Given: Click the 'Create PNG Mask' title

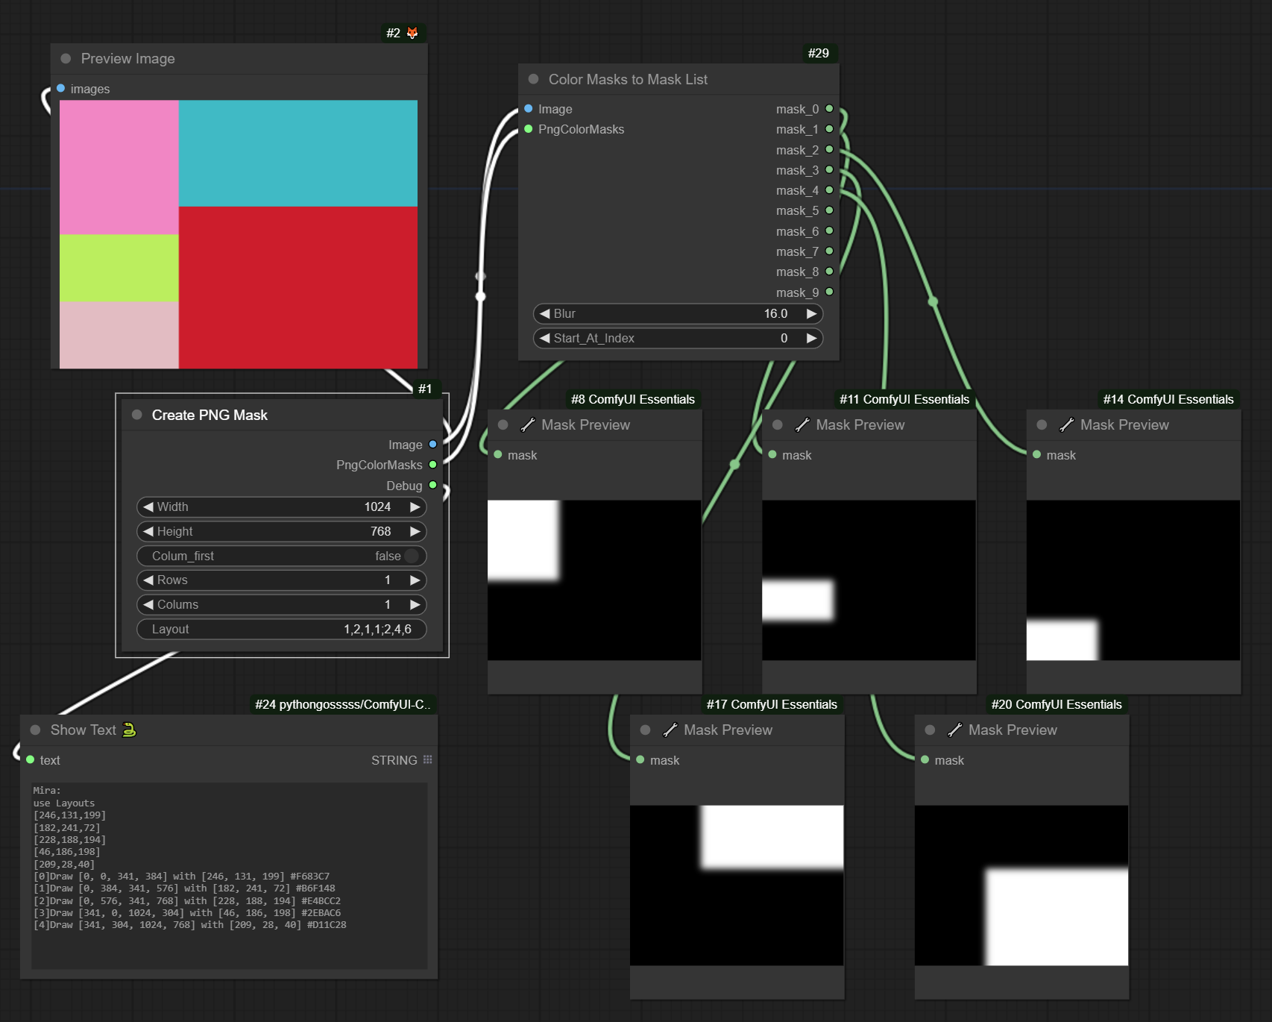Looking at the screenshot, I should [210, 415].
